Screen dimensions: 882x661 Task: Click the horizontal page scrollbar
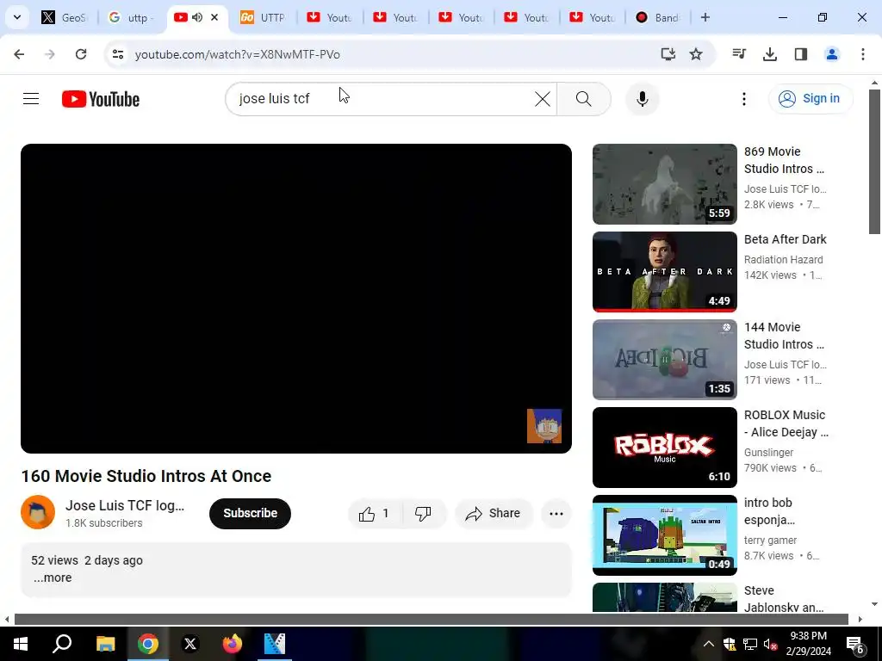(431, 620)
